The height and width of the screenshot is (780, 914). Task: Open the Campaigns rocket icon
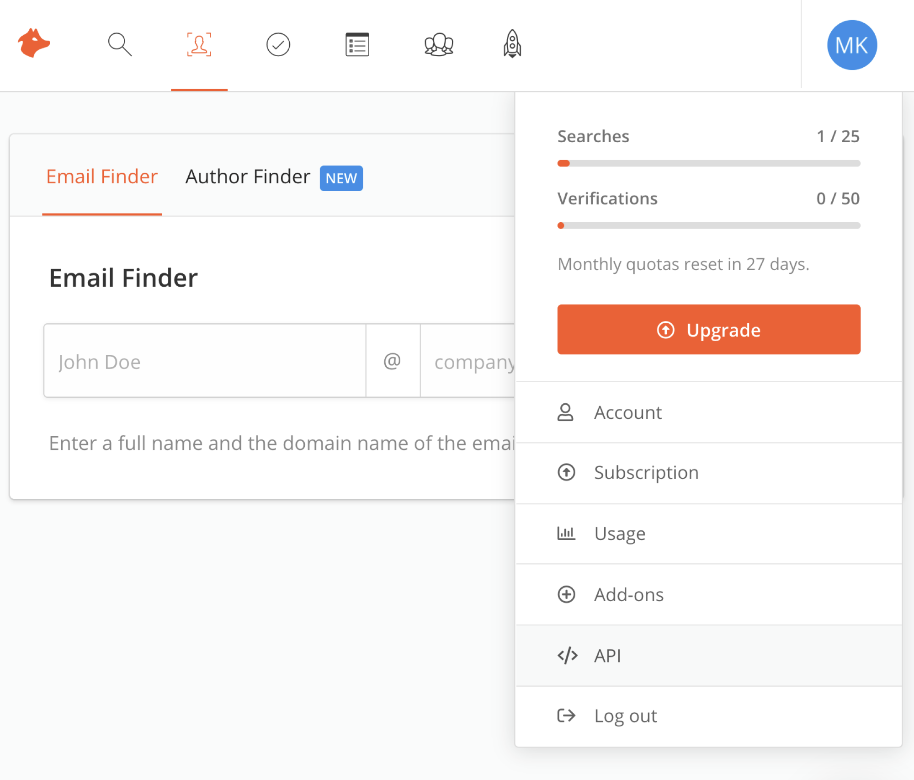[512, 44]
